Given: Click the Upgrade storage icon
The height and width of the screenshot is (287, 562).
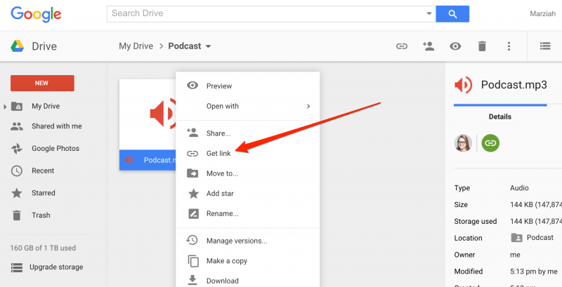Looking at the screenshot, I should pyautogui.click(x=16, y=267).
